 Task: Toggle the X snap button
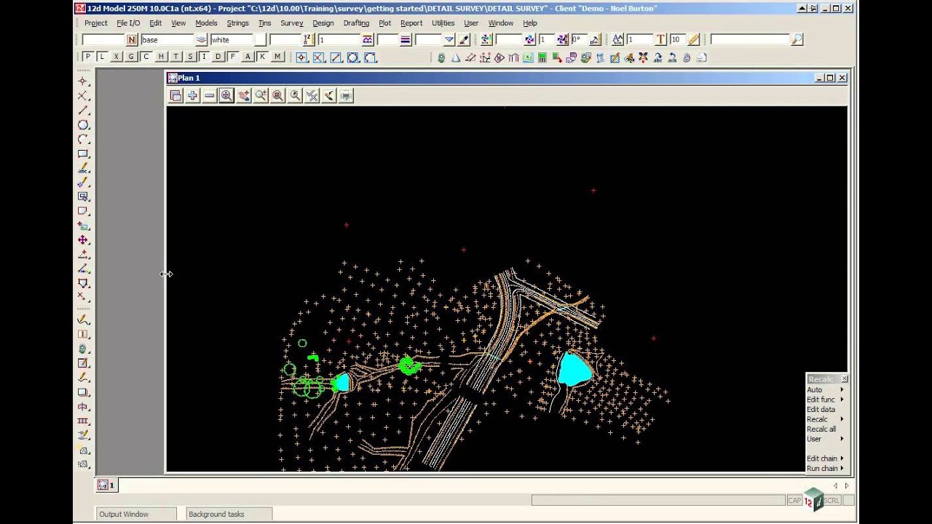(x=117, y=57)
